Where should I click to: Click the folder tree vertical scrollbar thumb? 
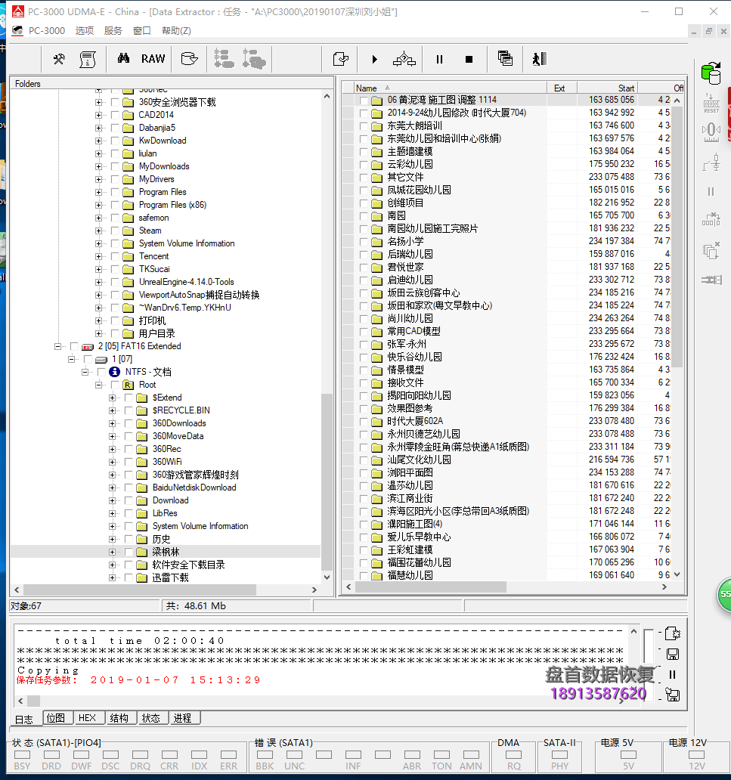click(327, 481)
